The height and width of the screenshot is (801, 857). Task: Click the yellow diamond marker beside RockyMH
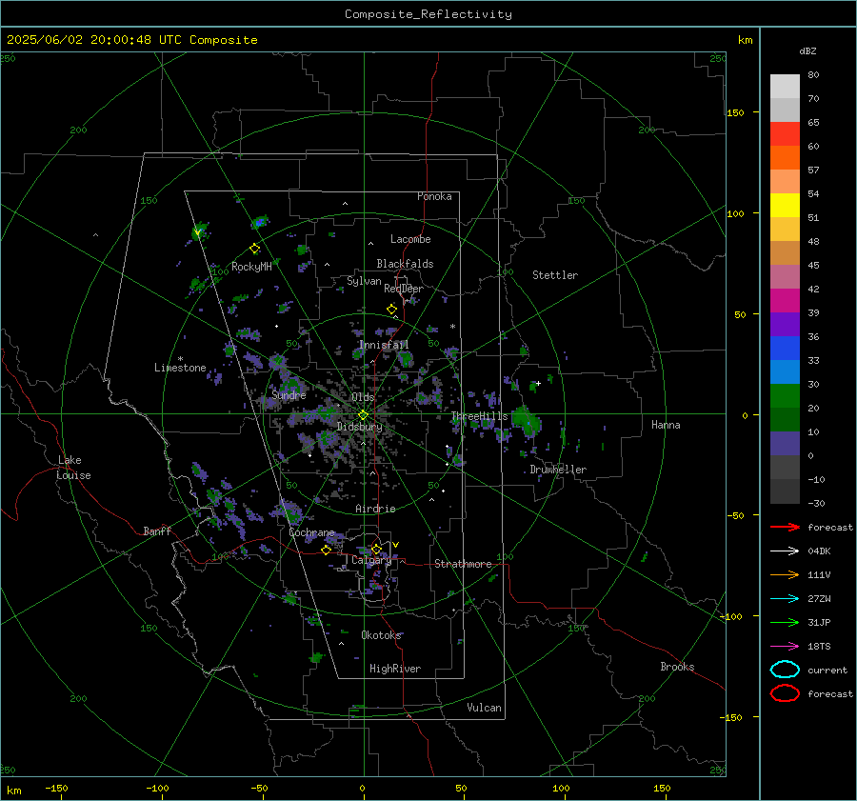[254, 249]
